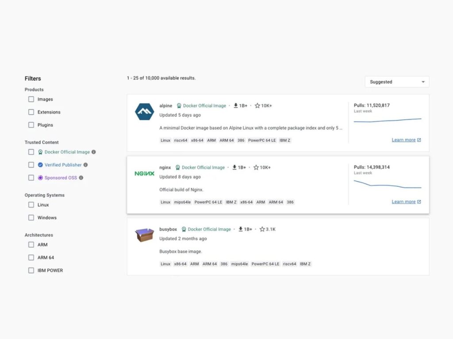Click the Sponsored OSS purple badge icon
This screenshot has height=339, width=453.
(40, 177)
